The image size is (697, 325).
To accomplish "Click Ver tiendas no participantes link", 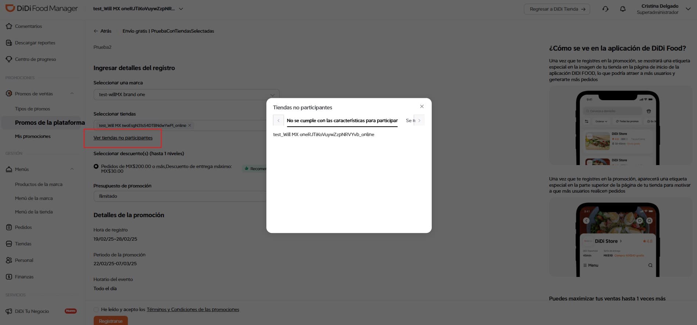I will pos(123,138).
